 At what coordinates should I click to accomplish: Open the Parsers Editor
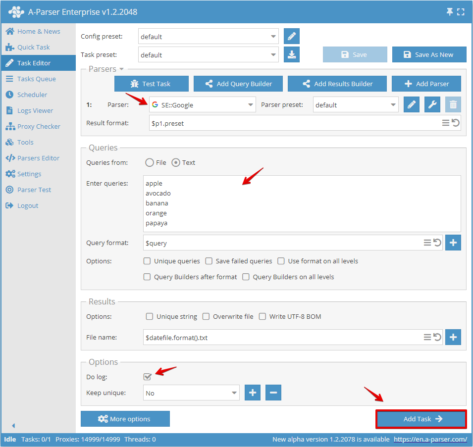38,158
